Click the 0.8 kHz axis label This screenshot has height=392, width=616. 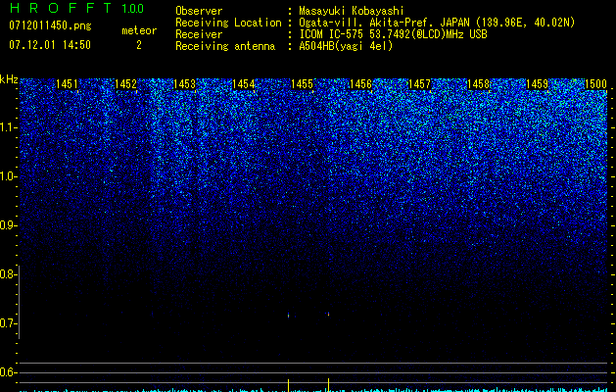9,274
